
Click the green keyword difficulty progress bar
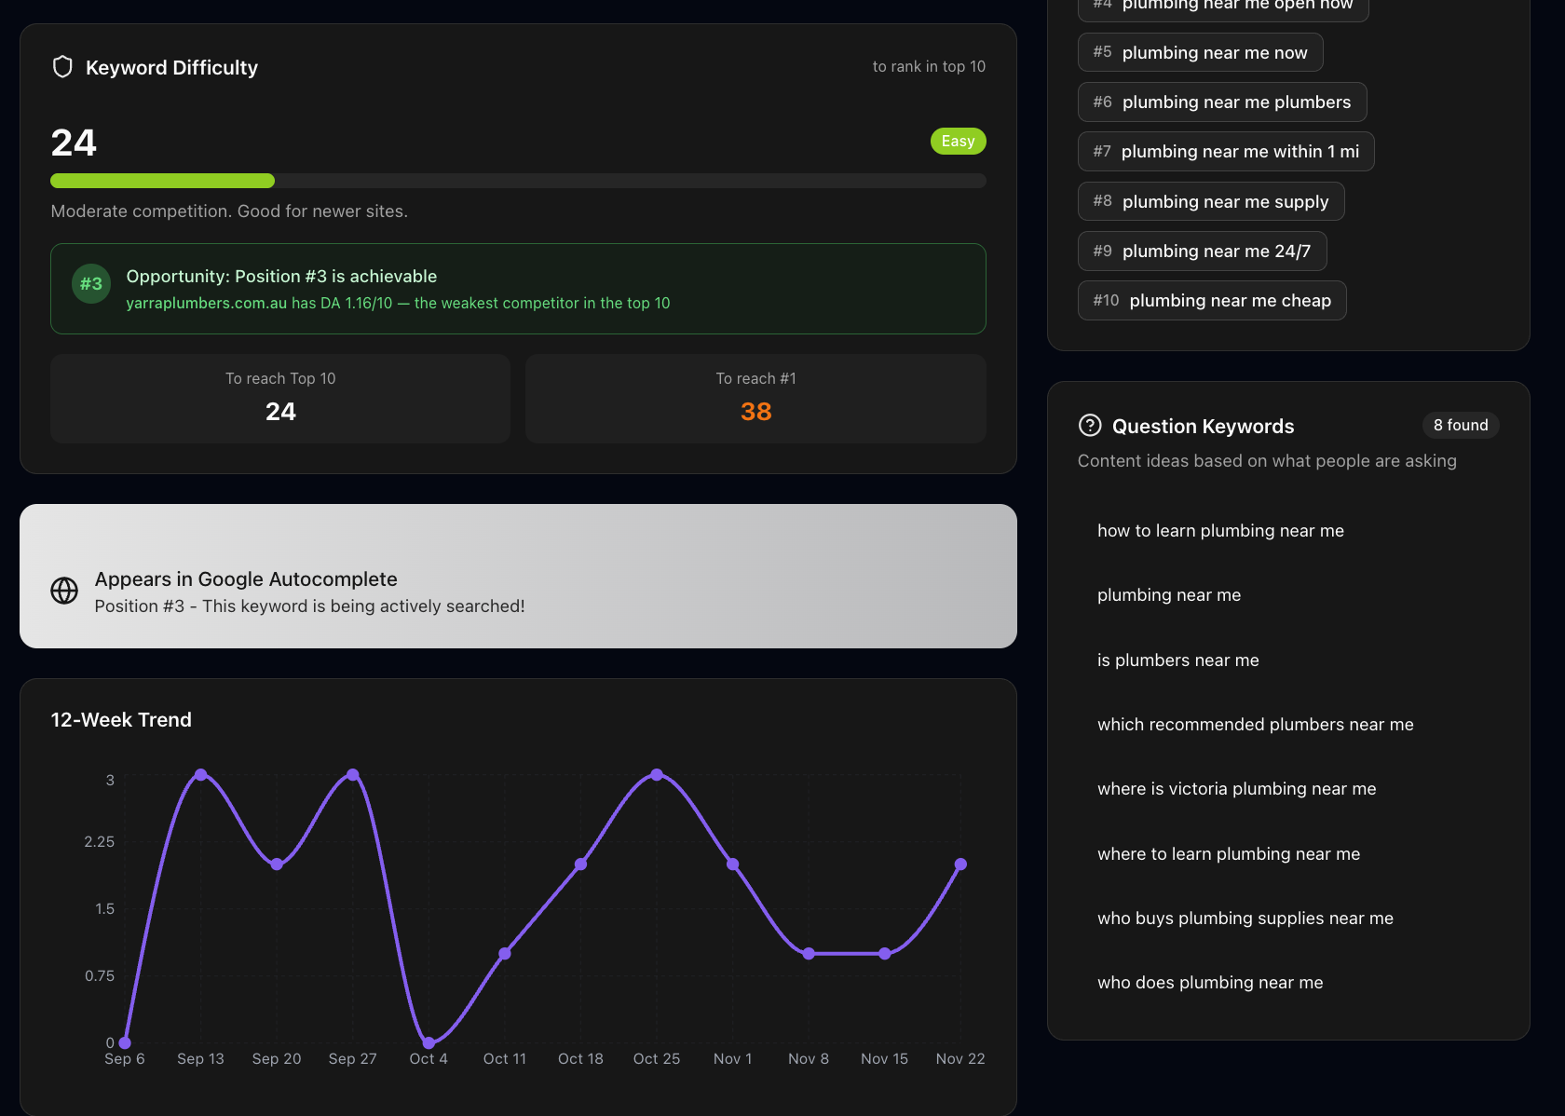162,180
